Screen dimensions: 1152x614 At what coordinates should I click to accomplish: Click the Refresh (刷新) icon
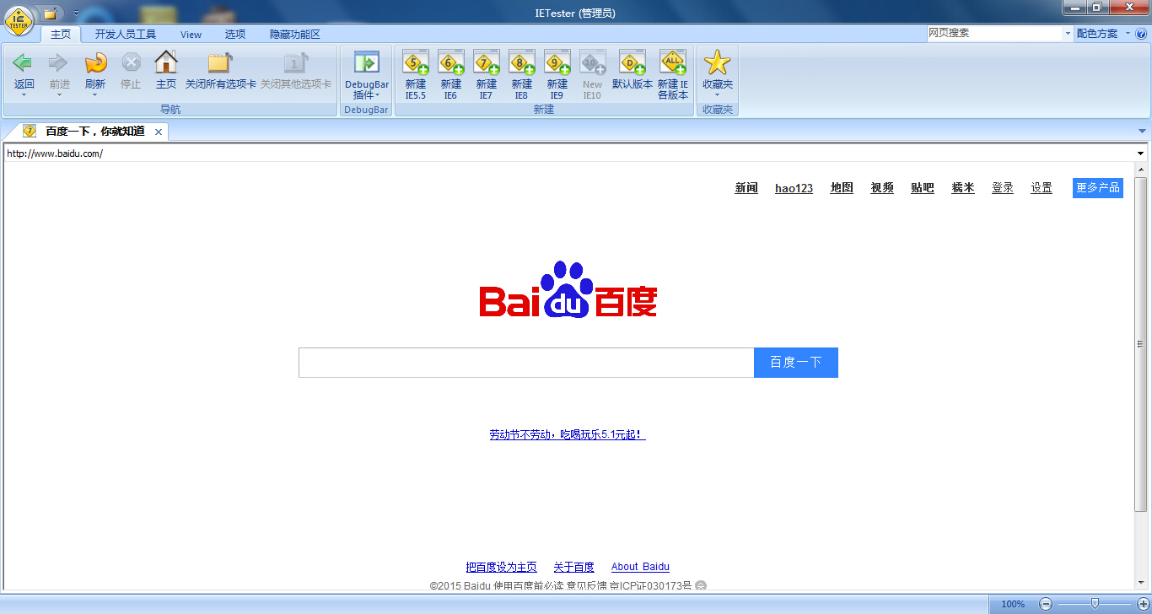[95, 64]
